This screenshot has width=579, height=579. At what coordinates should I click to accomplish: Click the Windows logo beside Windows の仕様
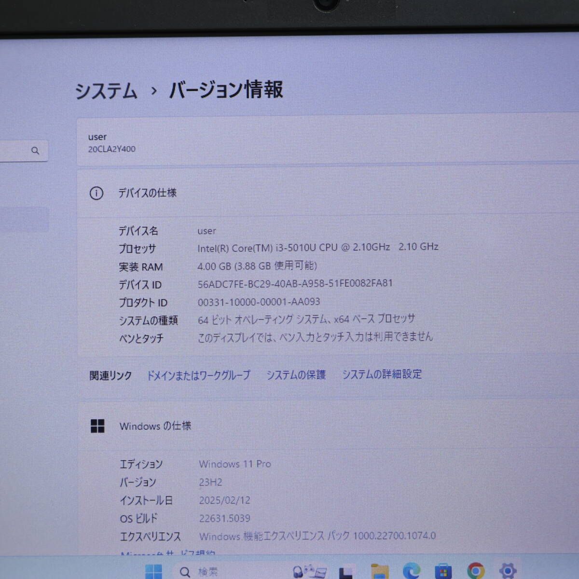pyautogui.click(x=98, y=426)
